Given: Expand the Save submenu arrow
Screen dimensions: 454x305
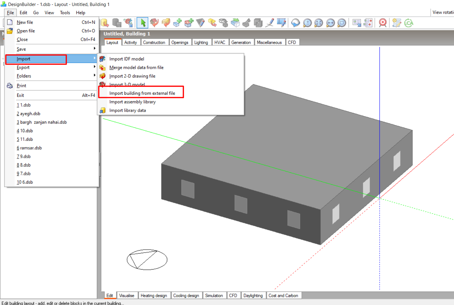Looking at the screenshot, I should tap(94, 48).
